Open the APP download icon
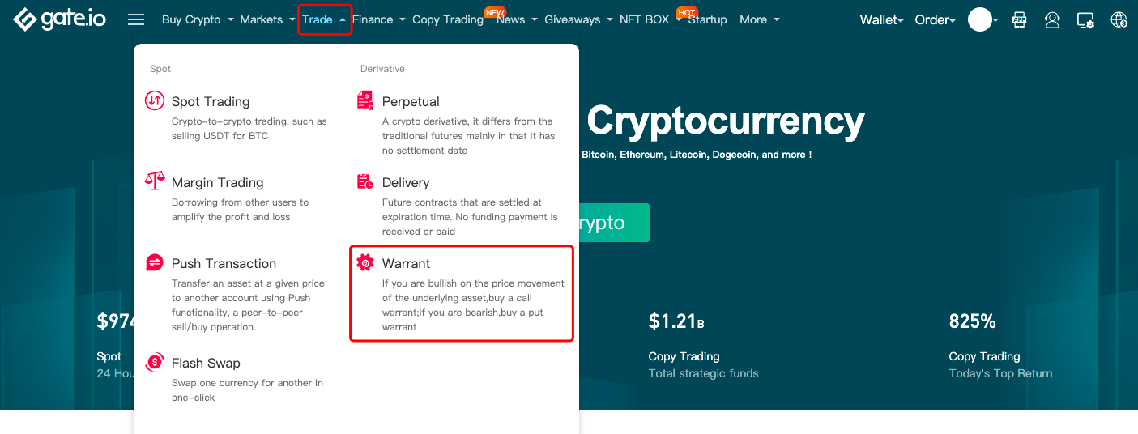Screen dimensions: 1138x434 1020,19
